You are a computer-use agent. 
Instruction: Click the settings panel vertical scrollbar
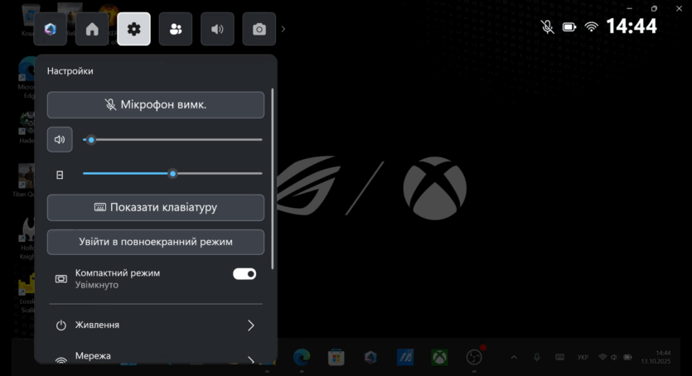[273, 182]
